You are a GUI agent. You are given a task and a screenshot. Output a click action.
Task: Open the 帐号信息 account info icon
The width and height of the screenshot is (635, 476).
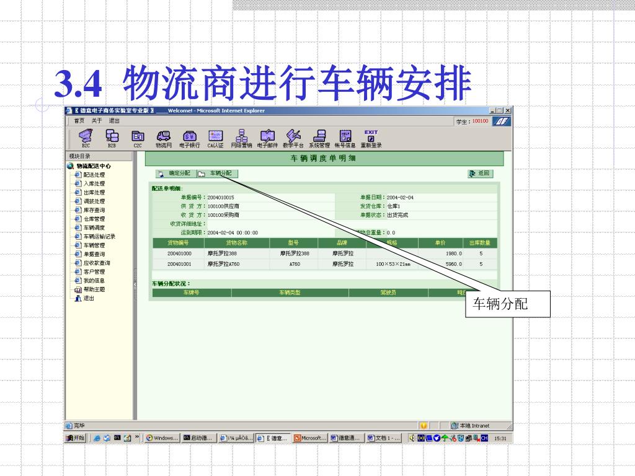point(345,138)
